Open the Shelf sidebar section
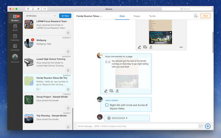This screenshot has height=138, width=221. point(15,28)
